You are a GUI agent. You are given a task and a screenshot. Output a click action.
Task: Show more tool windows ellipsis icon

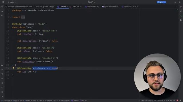2,16
